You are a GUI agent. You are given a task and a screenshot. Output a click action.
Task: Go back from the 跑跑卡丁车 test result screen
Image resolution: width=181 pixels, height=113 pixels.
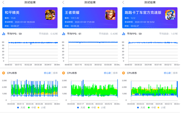pos(123,2)
